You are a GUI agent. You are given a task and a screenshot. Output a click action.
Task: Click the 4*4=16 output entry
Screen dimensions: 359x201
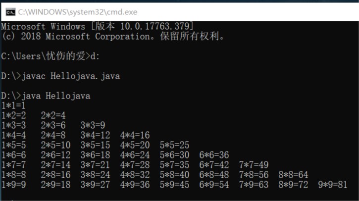(135, 135)
